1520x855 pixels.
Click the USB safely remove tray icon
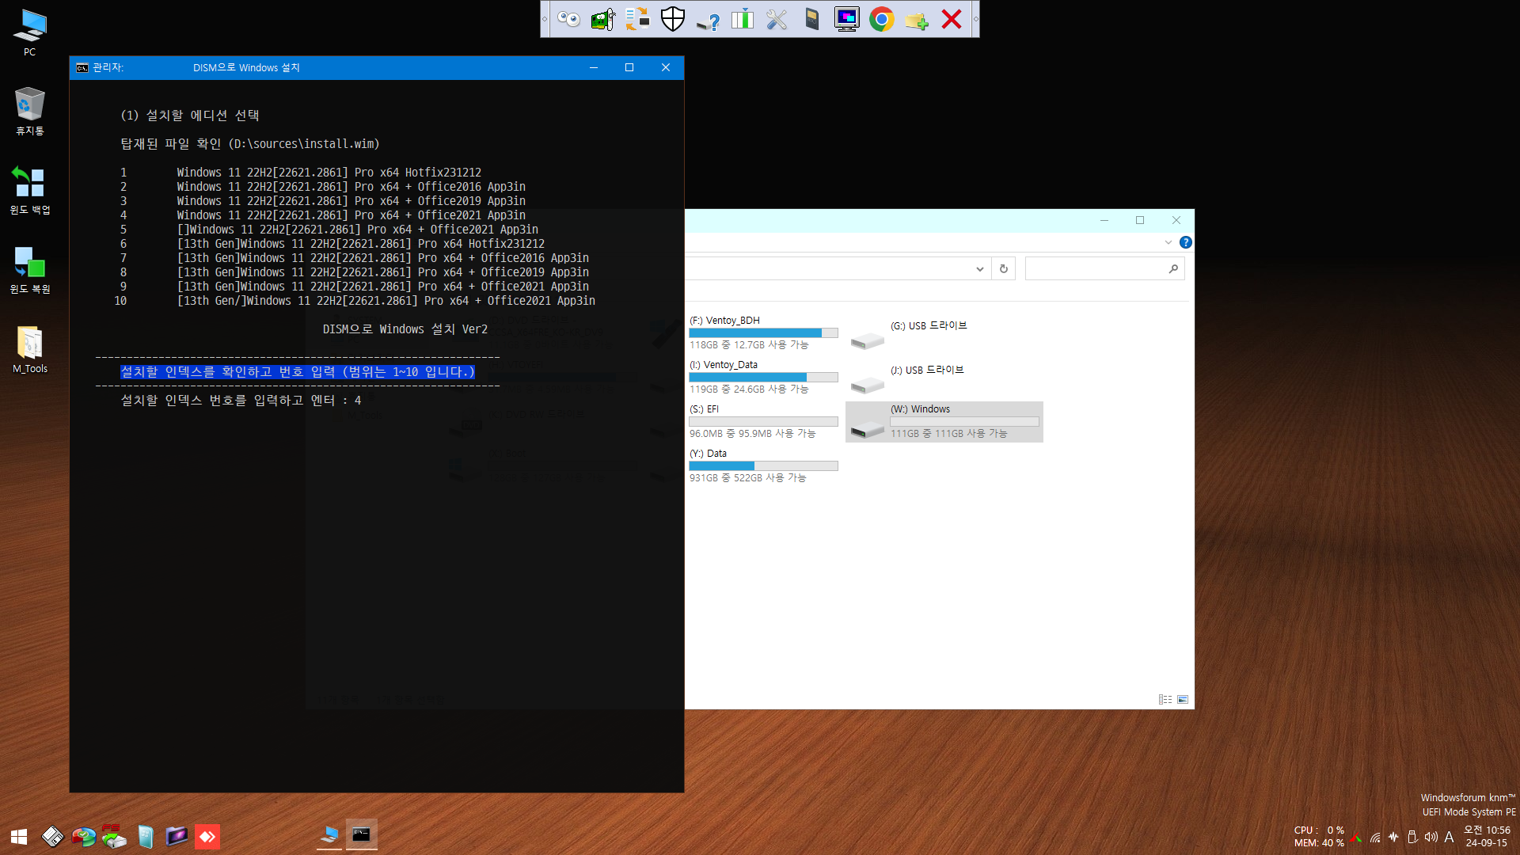(1412, 838)
